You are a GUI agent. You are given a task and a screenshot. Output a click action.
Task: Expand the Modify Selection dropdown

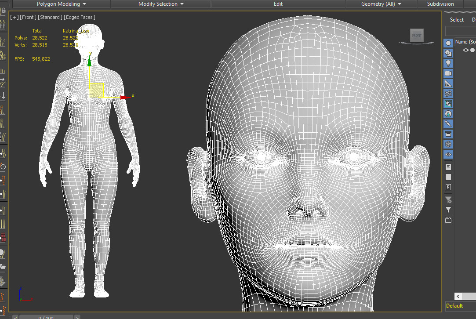point(161,4)
